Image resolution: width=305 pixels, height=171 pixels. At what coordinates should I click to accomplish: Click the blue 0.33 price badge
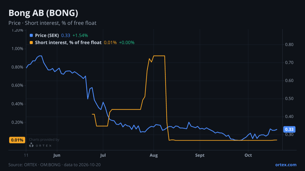[289, 129]
